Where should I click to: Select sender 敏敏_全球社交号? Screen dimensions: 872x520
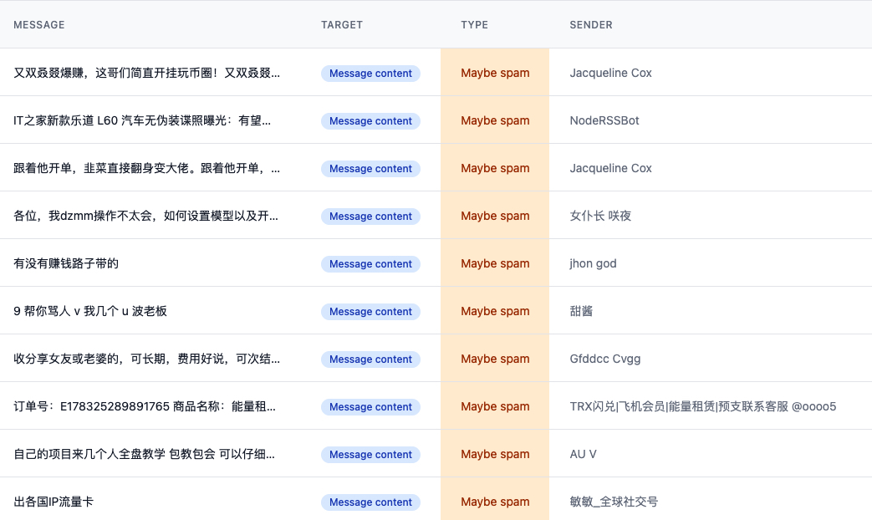click(614, 502)
